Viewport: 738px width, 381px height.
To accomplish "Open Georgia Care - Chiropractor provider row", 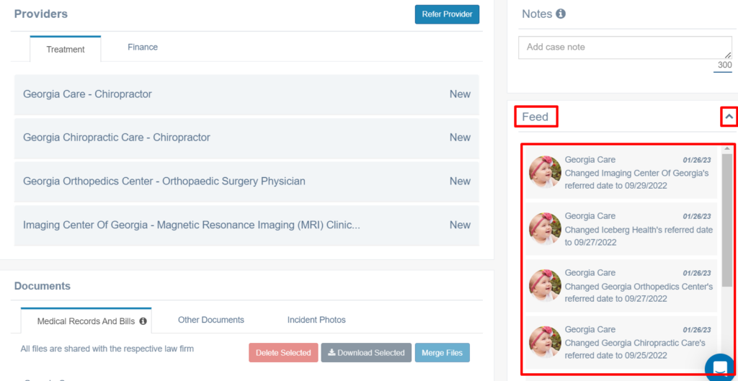I will point(246,94).
